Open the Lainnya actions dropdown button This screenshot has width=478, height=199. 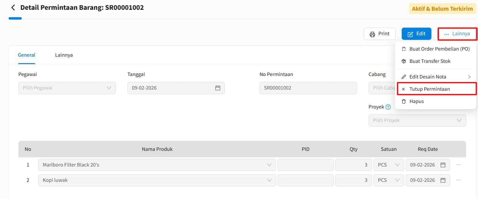457,34
